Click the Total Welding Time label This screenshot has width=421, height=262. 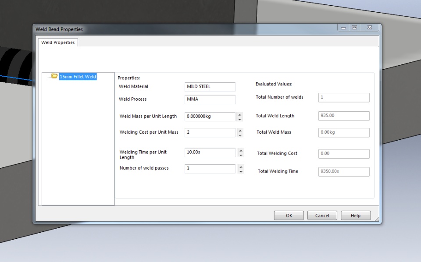point(278,171)
